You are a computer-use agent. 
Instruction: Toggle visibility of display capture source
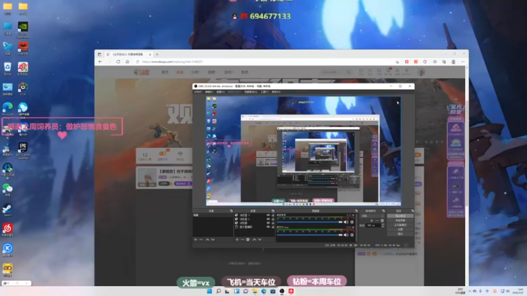[268, 227]
